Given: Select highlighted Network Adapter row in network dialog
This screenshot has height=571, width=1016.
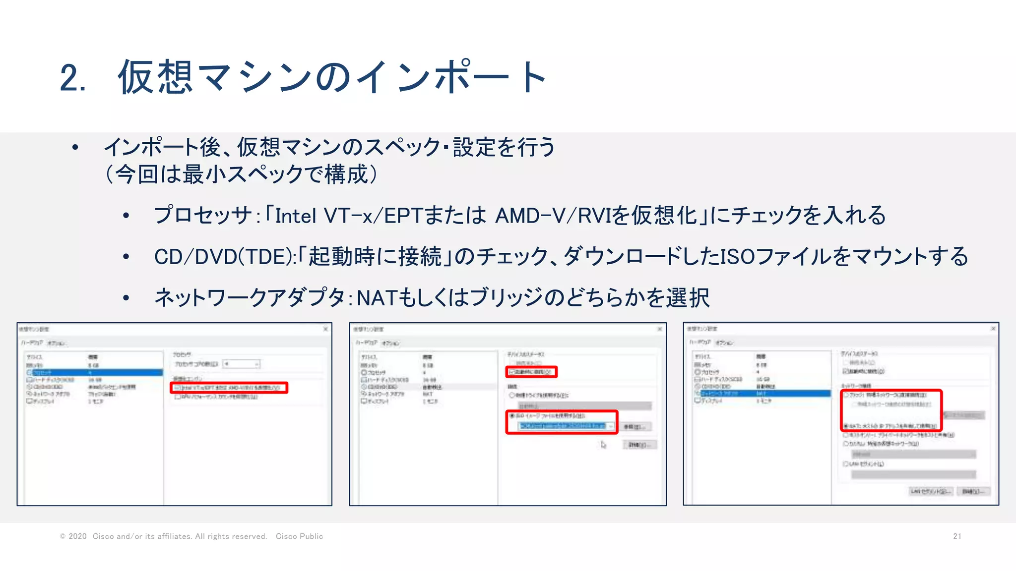Looking at the screenshot, I should point(762,393).
